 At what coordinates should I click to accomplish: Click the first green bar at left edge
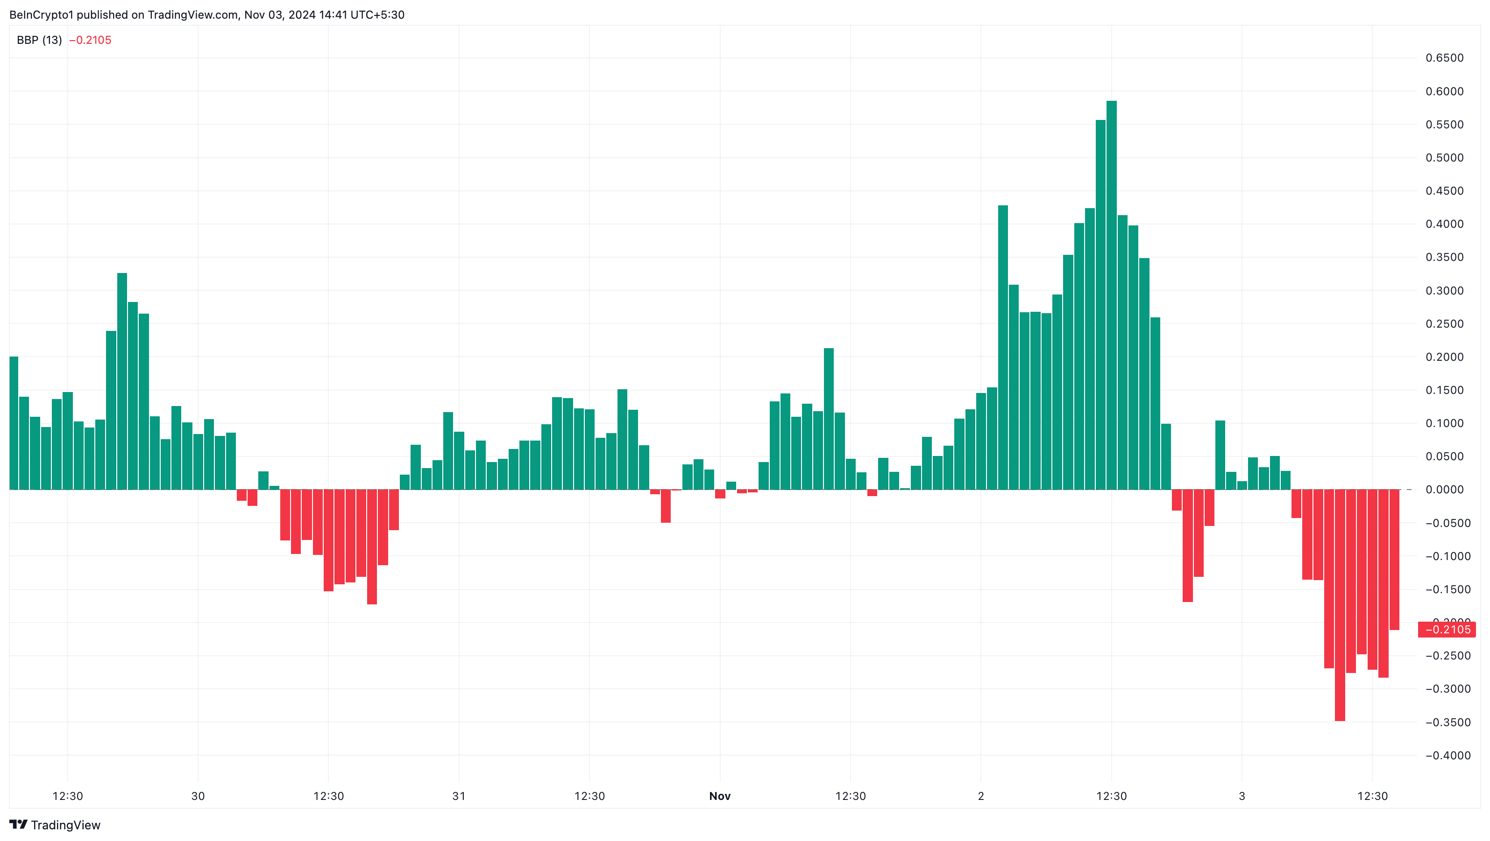(x=14, y=423)
